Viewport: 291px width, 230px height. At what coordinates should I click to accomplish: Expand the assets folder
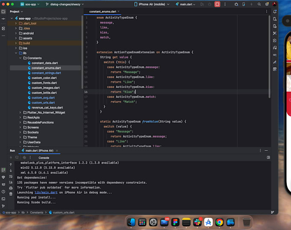[x=16, y=38]
